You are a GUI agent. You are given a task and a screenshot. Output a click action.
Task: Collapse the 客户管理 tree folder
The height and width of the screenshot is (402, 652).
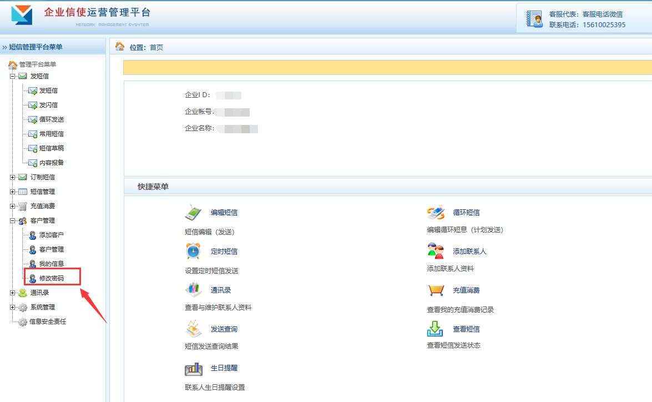(12, 220)
